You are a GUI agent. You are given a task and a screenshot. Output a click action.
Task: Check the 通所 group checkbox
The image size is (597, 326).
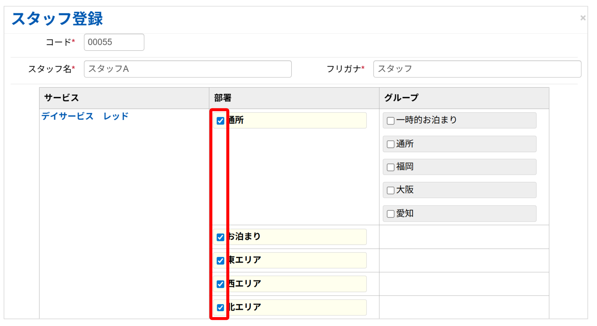[x=391, y=144]
